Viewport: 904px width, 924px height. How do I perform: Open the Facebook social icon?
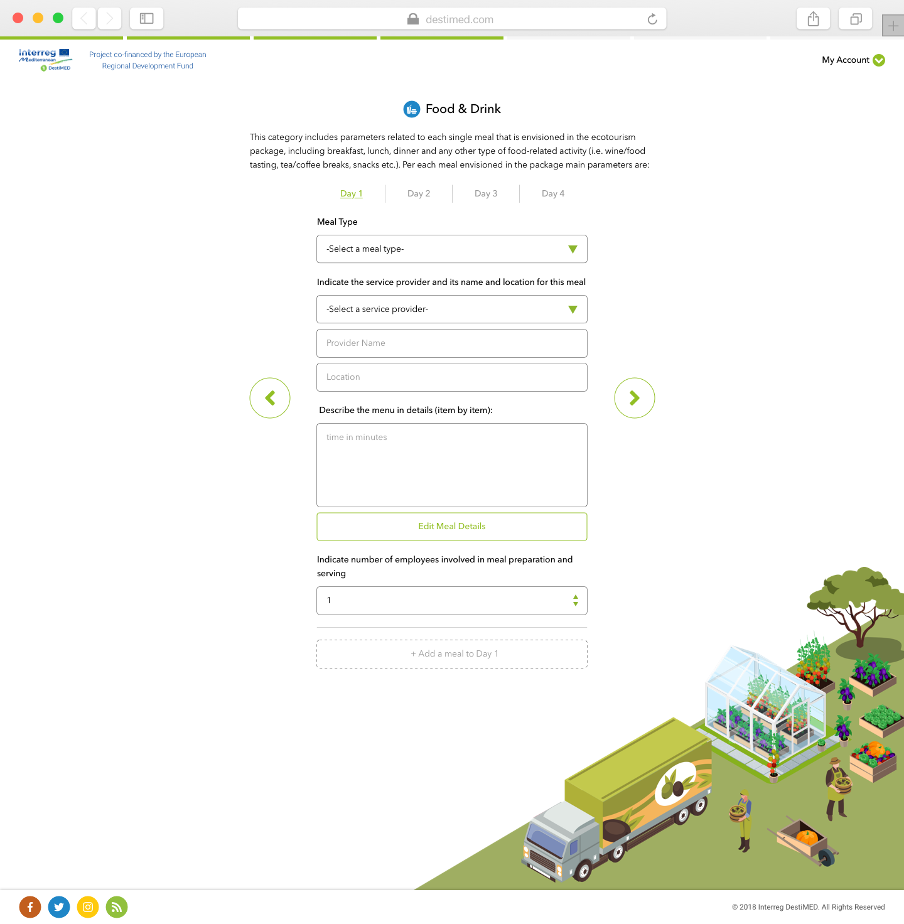30,907
